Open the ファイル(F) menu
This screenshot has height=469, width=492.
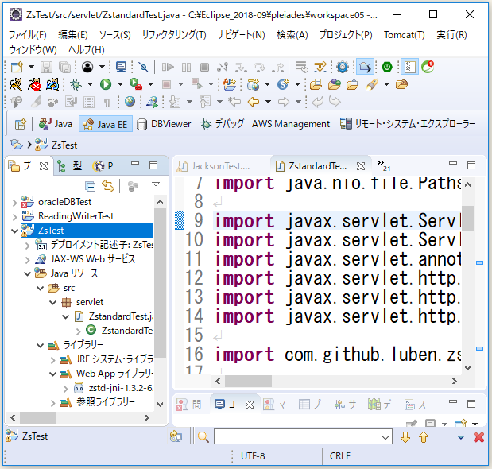click(x=28, y=35)
